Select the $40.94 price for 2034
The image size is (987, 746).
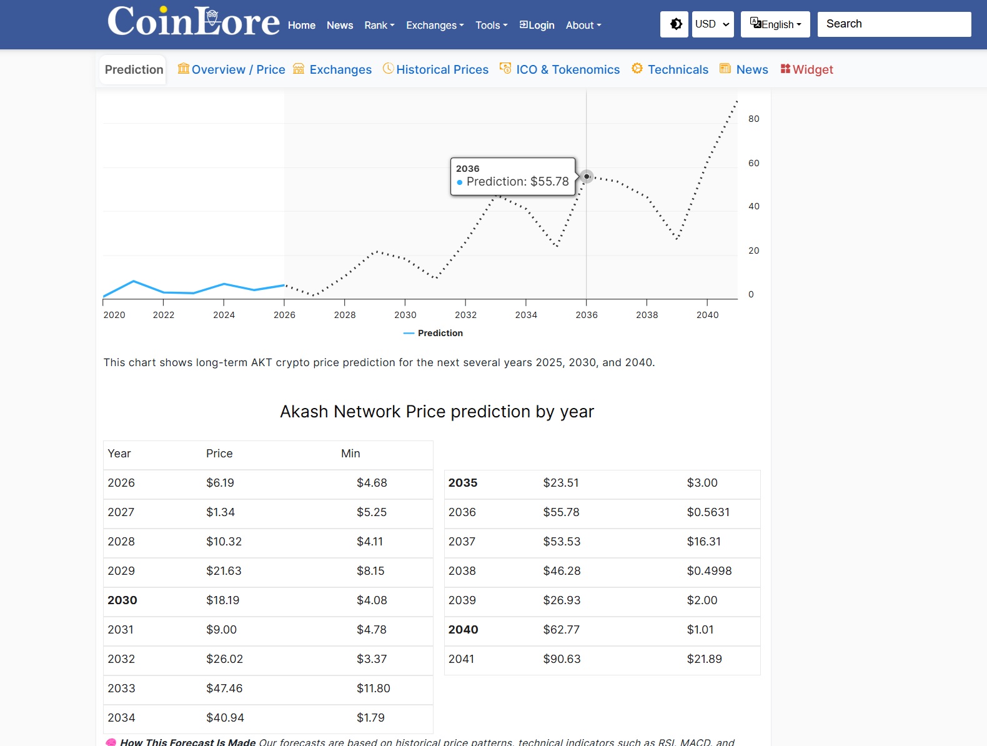click(226, 718)
